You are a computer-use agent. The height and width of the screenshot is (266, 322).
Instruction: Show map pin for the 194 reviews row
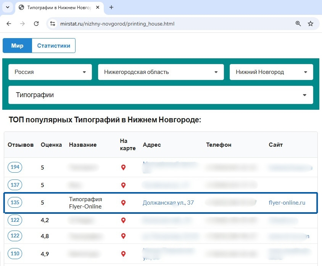coord(123,167)
